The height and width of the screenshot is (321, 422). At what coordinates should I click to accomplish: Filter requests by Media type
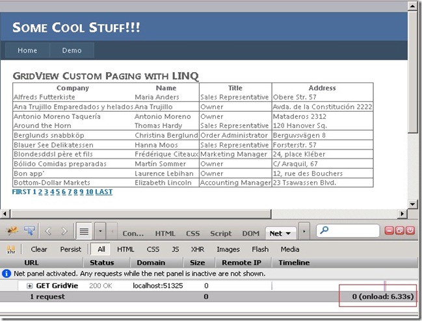[290, 250]
